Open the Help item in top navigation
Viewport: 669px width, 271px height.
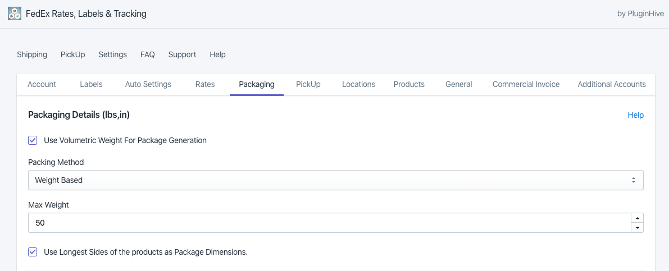click(217, 54)
